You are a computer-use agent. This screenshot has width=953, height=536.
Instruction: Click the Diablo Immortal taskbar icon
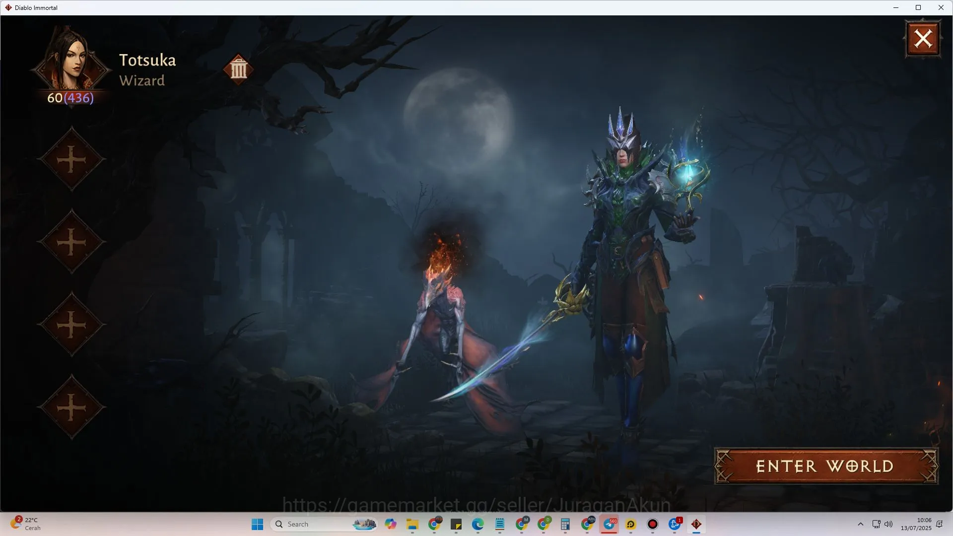[x=696, y=524]
